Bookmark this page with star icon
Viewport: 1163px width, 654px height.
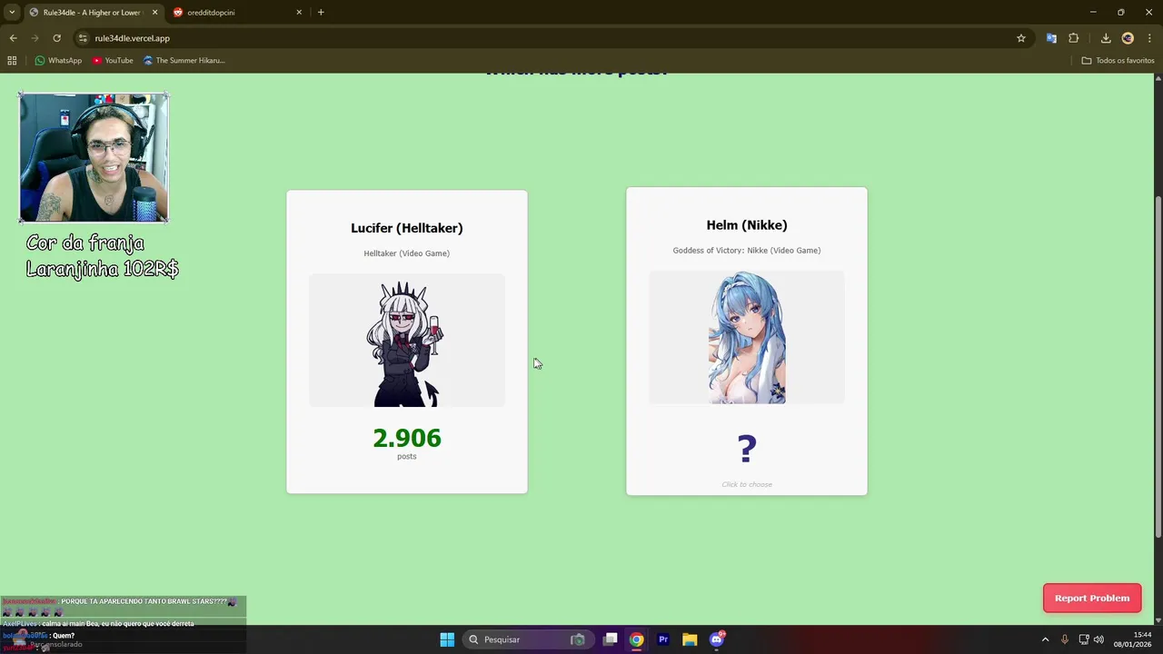1021,38
